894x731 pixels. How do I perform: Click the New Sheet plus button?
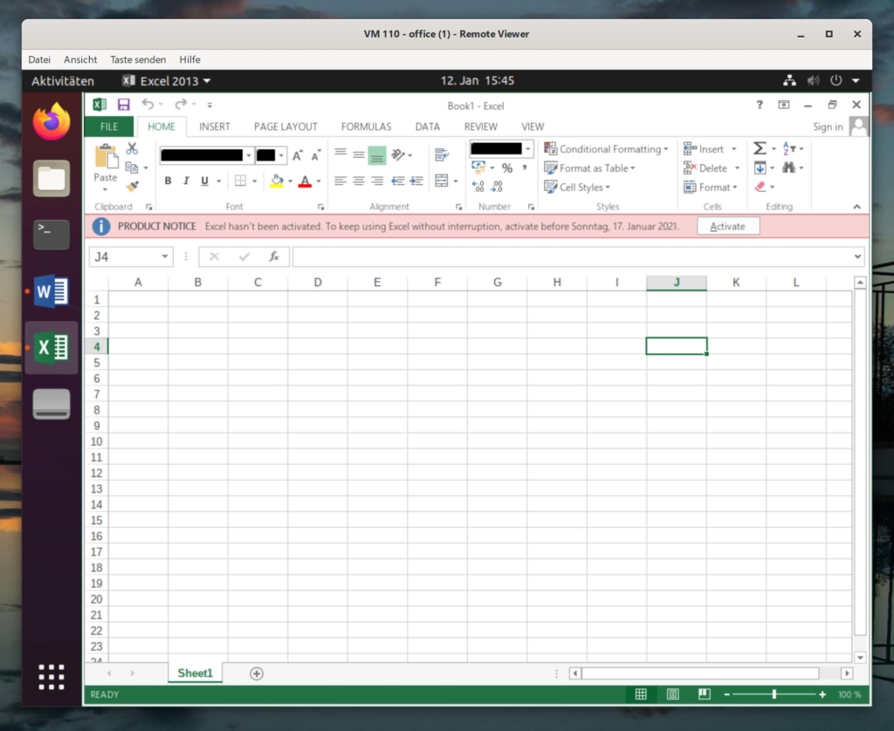pos(256,673)
